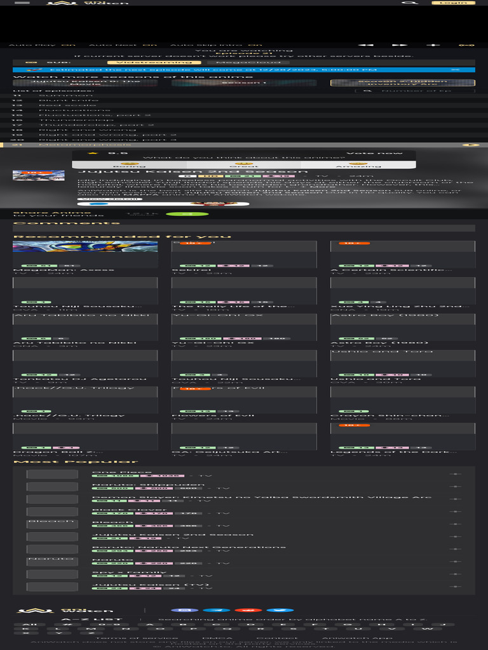Image resolution: width=488 pixels, height=650 pixels.
Task: Add anime to list via plus icon
Action: tap(433, 45)
